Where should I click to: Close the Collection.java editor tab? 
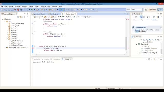[x=76, y=14]
